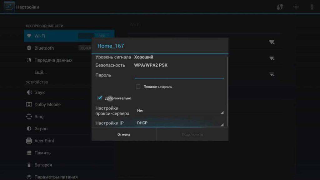The width and height of the screenshot is (320, 180).
Task: Uncheck the Дополнительно checkbox
Action: click(100, 98)
